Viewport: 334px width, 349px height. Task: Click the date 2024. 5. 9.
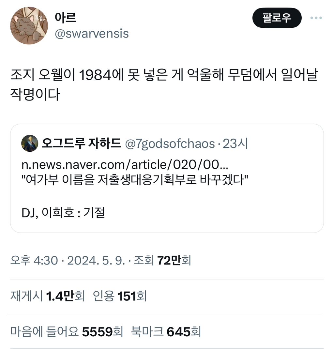coord(96,260)
